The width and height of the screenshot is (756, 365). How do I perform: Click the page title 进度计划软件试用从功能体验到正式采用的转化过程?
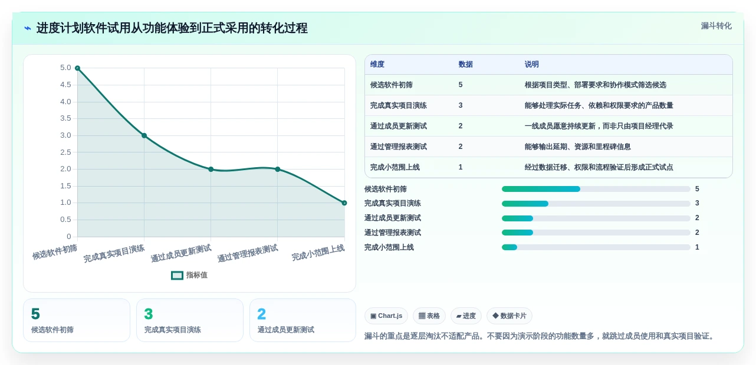tap(172, 28)
